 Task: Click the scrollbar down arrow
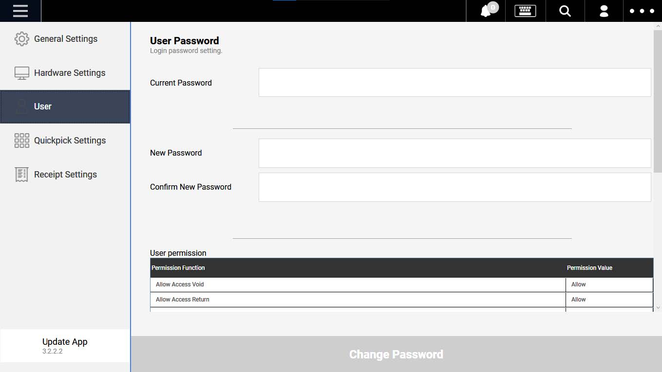(658, 307)
